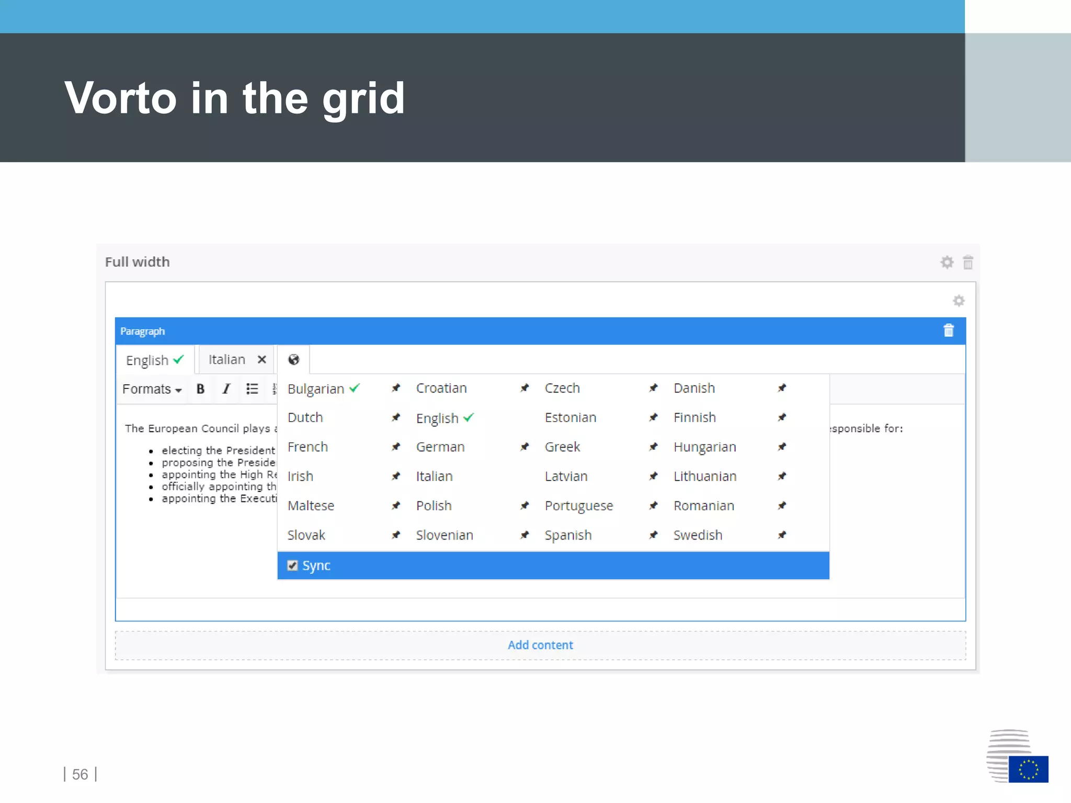Pin the Swedish language tab
Viewport: 1071px width, 803px height.
782,535
